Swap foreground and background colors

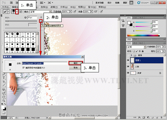[x=5, y=104]
